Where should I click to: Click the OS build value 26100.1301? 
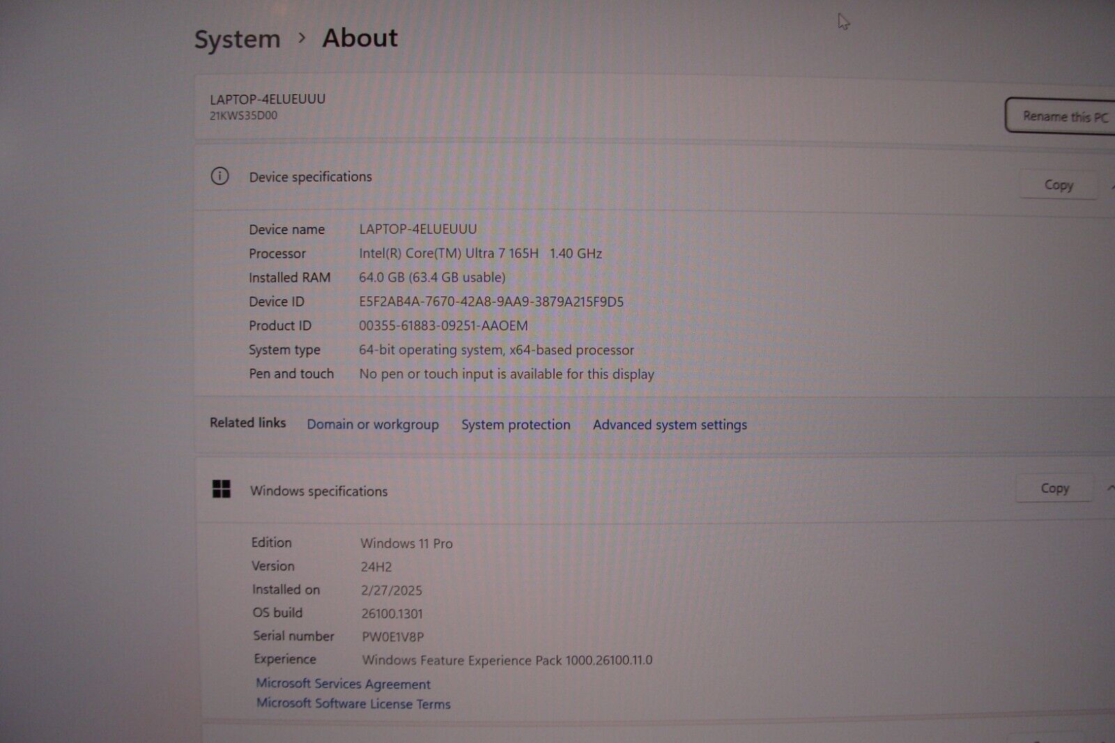[x=392, y=614]
